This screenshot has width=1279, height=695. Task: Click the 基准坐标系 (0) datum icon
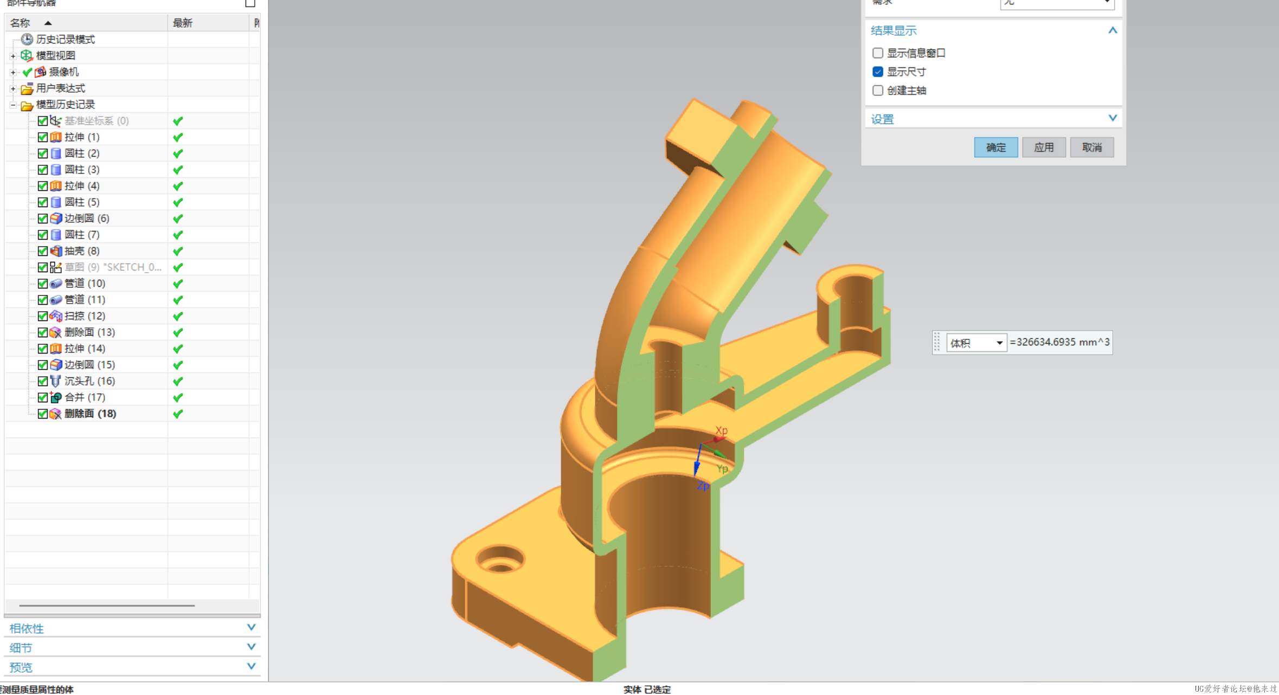pyautogui.click(x=56, y=120)
